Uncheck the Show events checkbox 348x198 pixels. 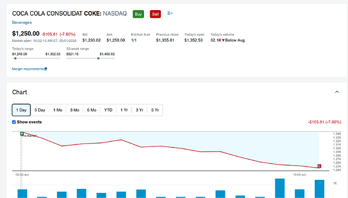click(x=14, y=122)
